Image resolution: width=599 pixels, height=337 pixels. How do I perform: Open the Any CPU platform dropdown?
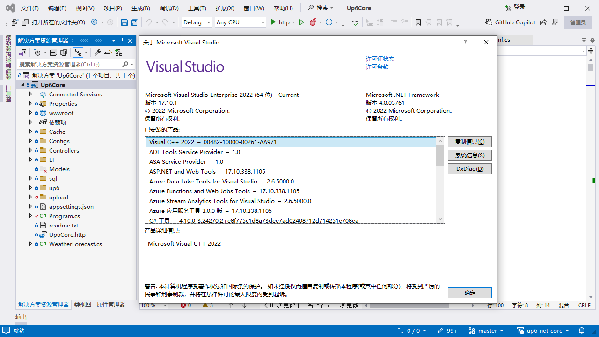[263, 22]
